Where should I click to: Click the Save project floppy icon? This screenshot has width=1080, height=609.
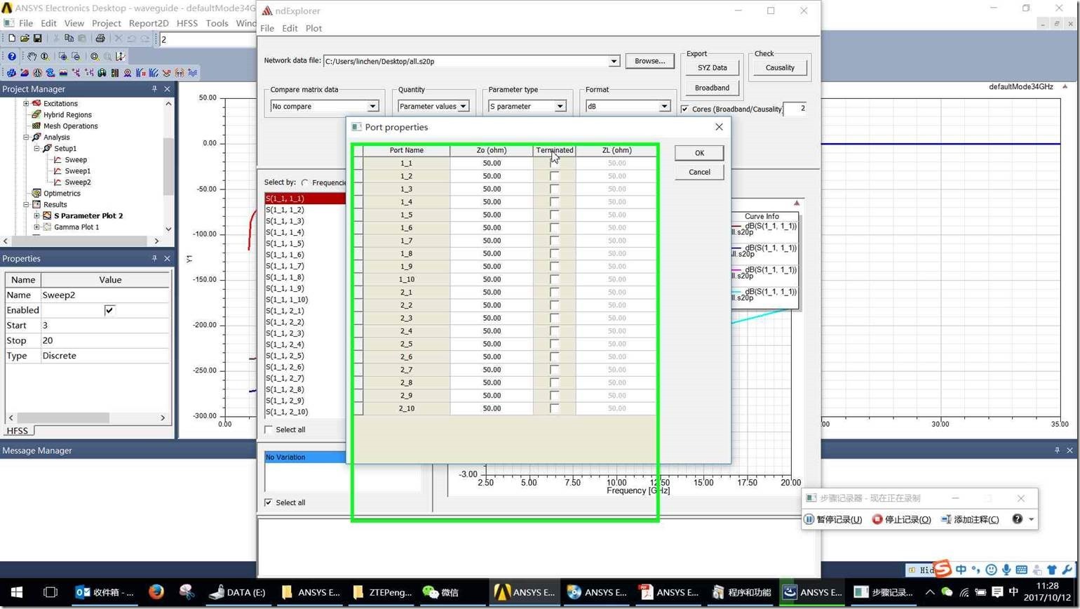coord(38,39)
